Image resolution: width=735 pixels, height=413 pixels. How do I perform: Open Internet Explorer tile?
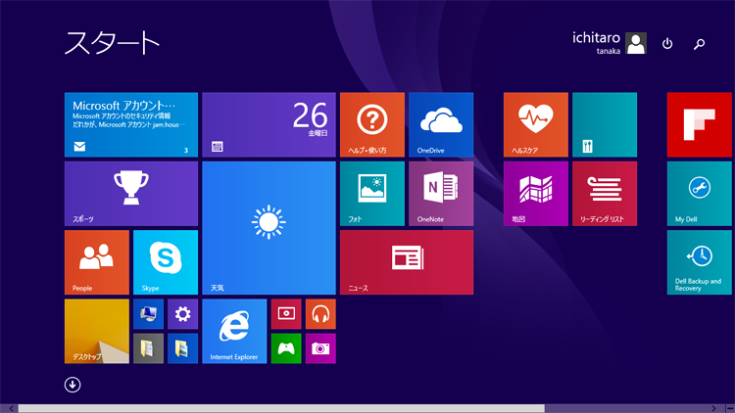pyautogui.click(x=233, y=331)
